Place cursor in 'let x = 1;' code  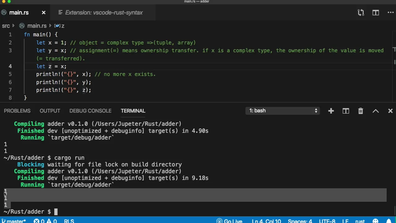(51, 43)
